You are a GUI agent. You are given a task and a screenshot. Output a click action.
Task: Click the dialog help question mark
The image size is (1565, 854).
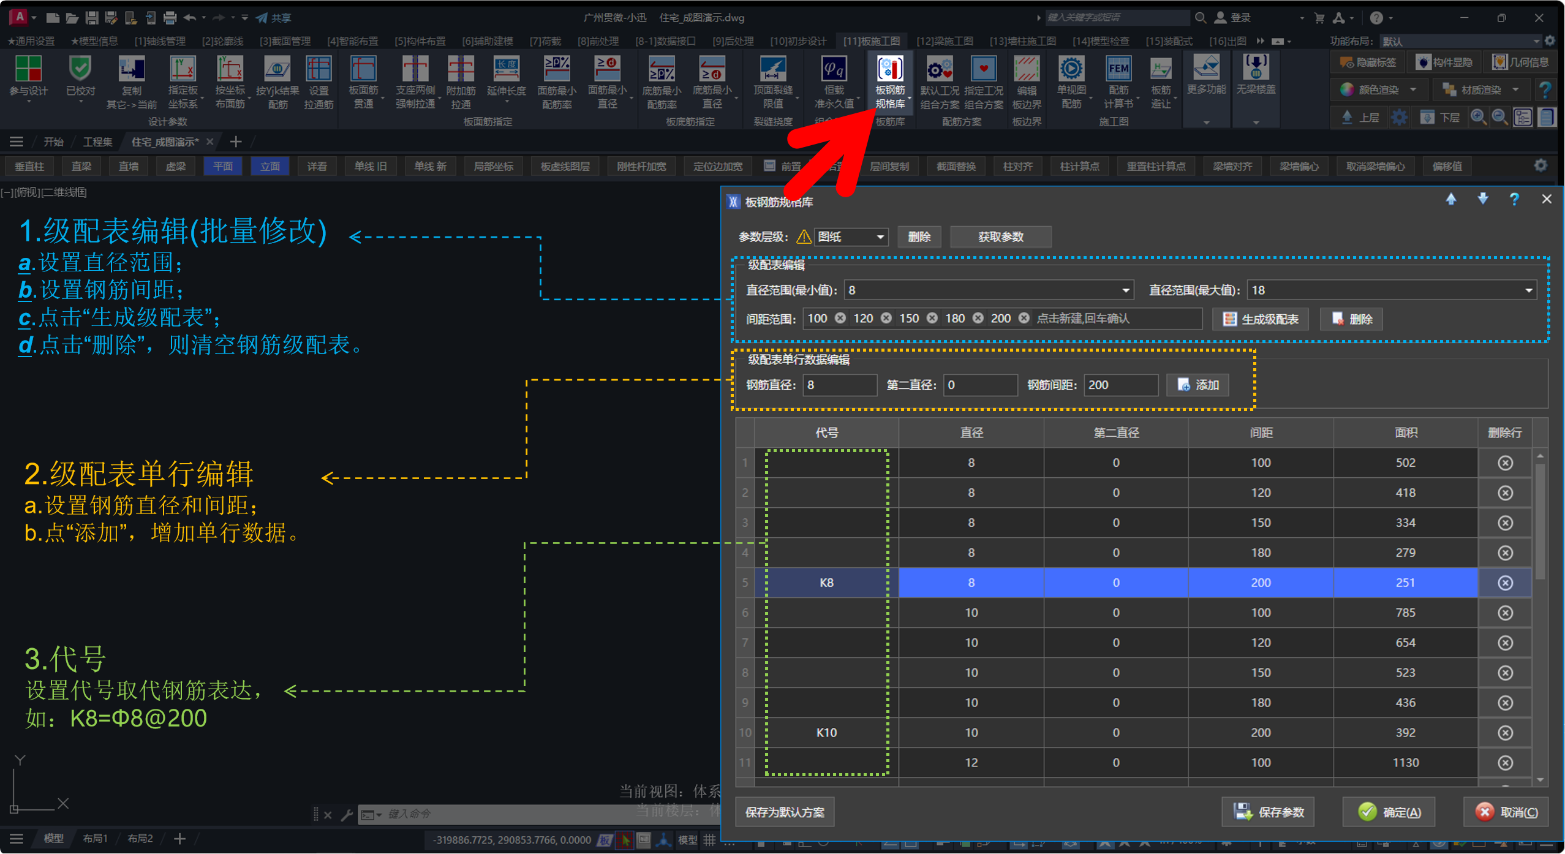point(1514,200)
